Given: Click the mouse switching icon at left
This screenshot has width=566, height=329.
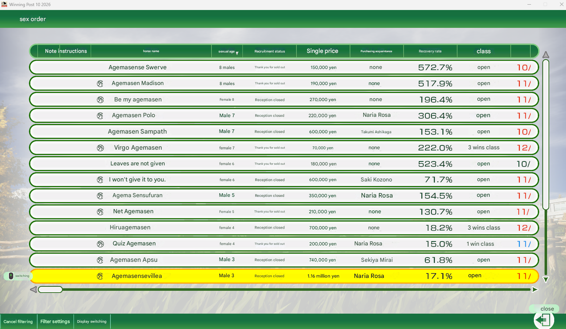Looking at the screenshot, I should (x=11, y=276).
